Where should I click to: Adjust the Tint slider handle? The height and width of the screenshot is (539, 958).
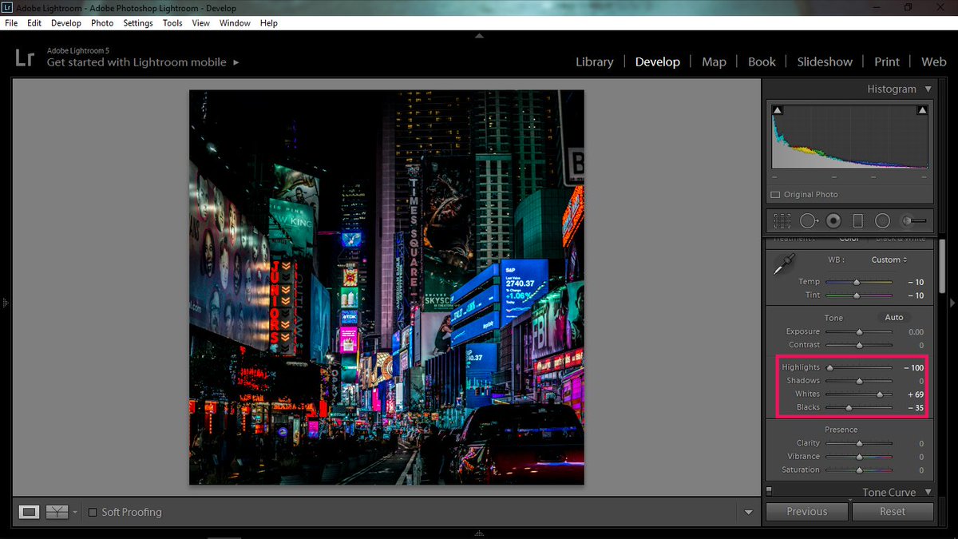pos(857,295)
